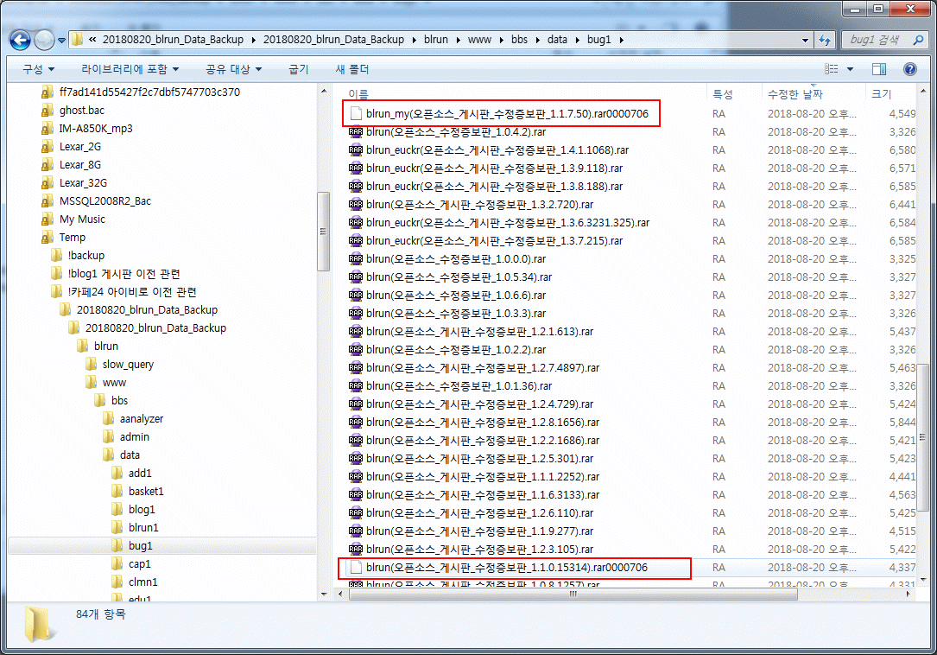Viewport: 937px width, 655px height.
Task: Select RAR icon for blrun_euckr 1.4.1.1068 file
Action: [x=355, y=149]
